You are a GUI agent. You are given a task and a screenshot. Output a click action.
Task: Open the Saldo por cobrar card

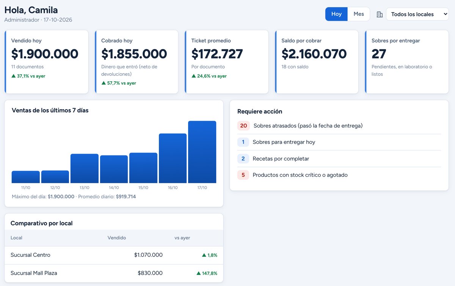pos(317,62)
